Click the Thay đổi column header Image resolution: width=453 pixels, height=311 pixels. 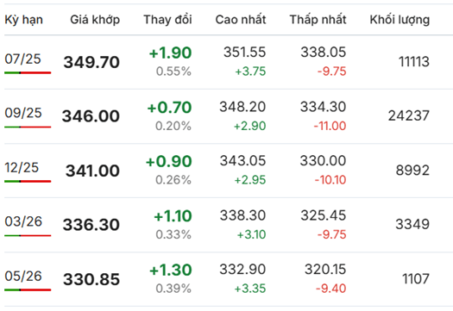pyautogui.click(x=168, y=20)
